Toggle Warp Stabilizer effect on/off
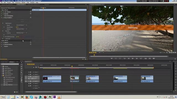The image size is (177, 99). [3, 18]
